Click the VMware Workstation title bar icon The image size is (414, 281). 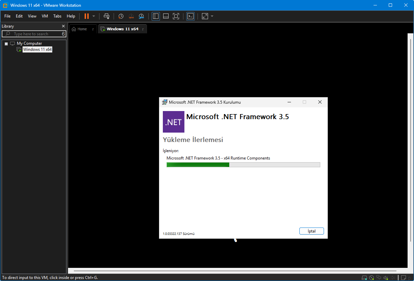5,5
